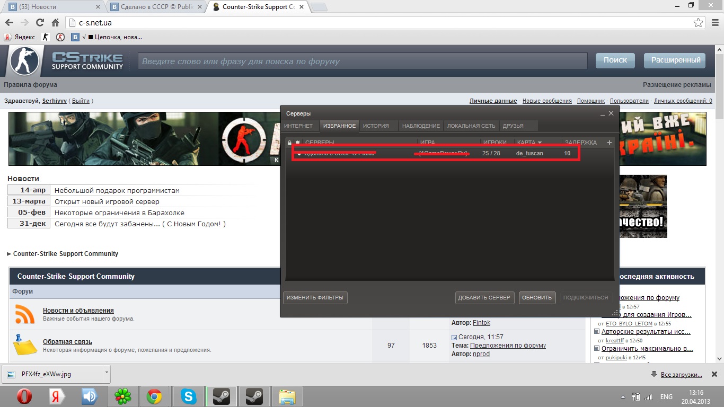Screen dimensions: 724x407
Task: Launch Yandex from the taskbar
Action: (x=57, y=396)
